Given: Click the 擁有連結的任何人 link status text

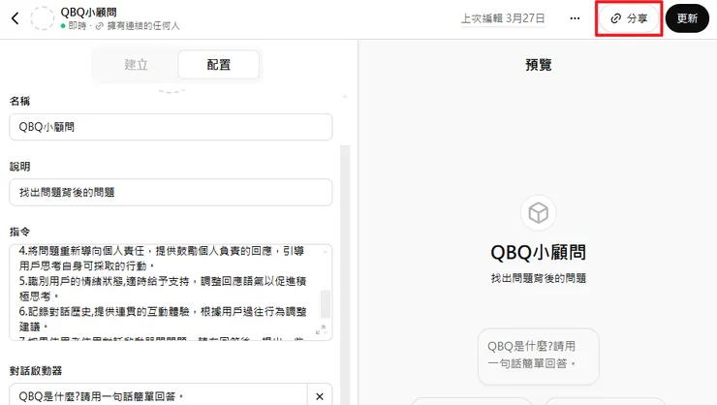Looking at the screenshot, I should point(143,26).
